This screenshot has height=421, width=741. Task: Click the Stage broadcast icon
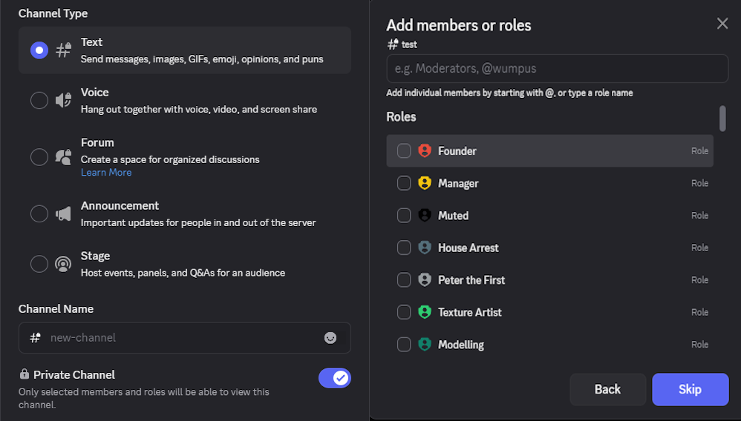(63, 264)
